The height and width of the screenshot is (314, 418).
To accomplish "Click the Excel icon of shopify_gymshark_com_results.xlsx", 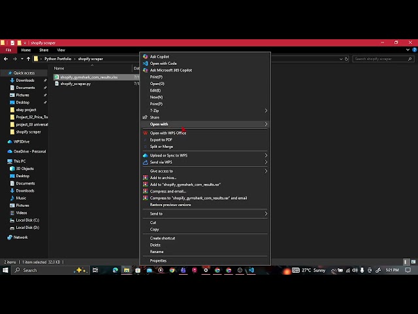I will pyautogui.click(x=57, y=77).
